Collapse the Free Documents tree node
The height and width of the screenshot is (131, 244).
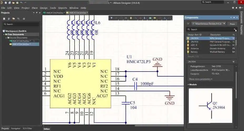coord(4,34)
